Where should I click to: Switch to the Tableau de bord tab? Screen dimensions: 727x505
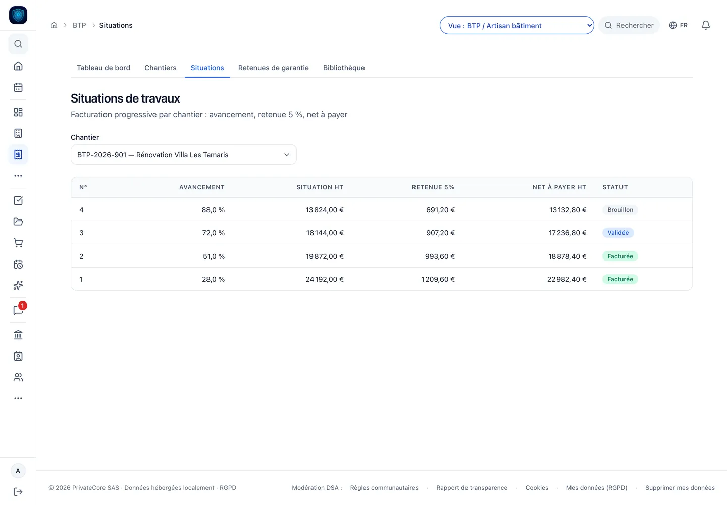[x=103, y=68]
